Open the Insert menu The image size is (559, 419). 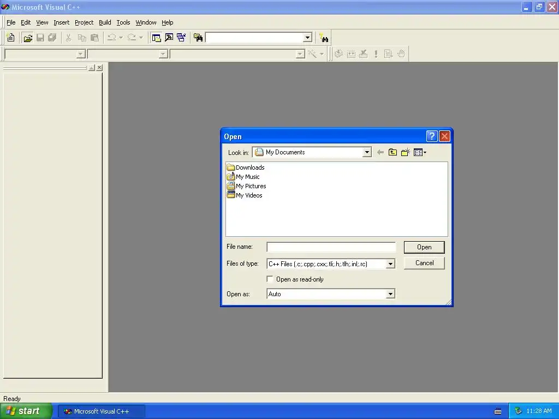pyautogui.click(x=61, y=22)
